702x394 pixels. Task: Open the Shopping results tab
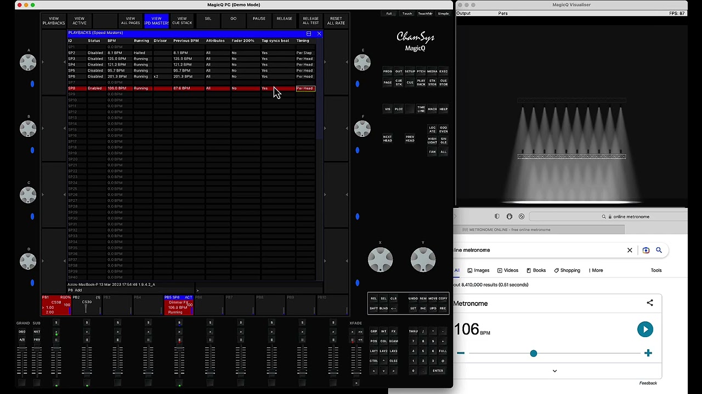[x=567, y=270]
